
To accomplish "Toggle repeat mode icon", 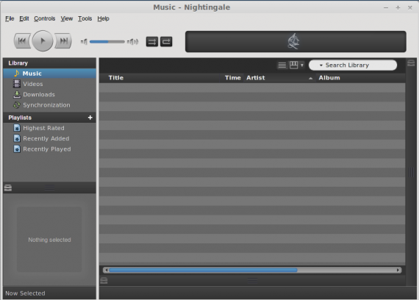I will pos(166,42).
